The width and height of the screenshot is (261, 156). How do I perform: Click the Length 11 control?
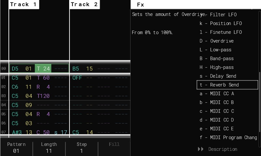click(x=49, y=147)
